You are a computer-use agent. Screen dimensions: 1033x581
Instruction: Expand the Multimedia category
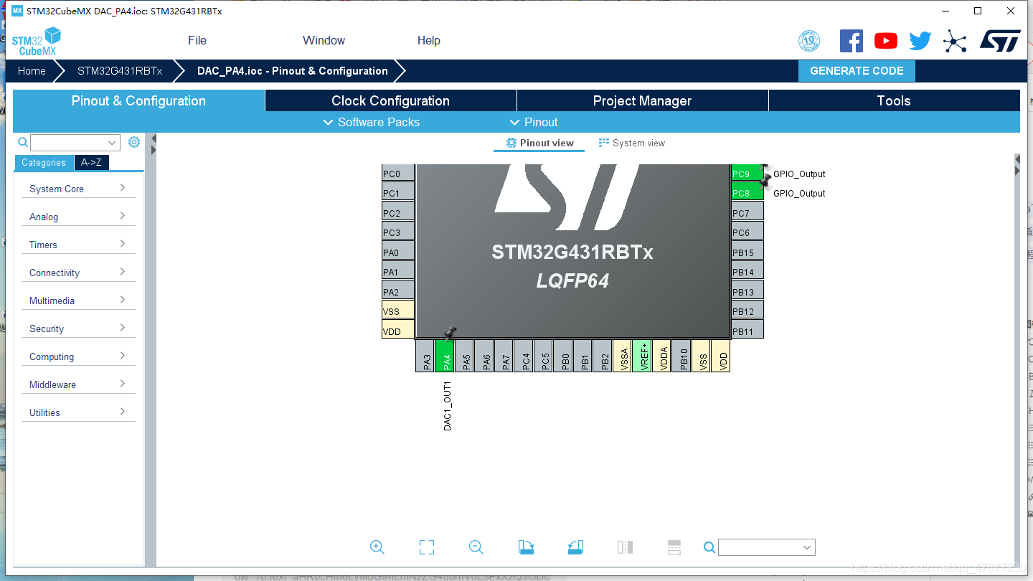[x=78, y=301]
